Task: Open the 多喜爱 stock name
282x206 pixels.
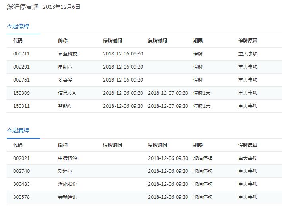Action: (65, 80)
